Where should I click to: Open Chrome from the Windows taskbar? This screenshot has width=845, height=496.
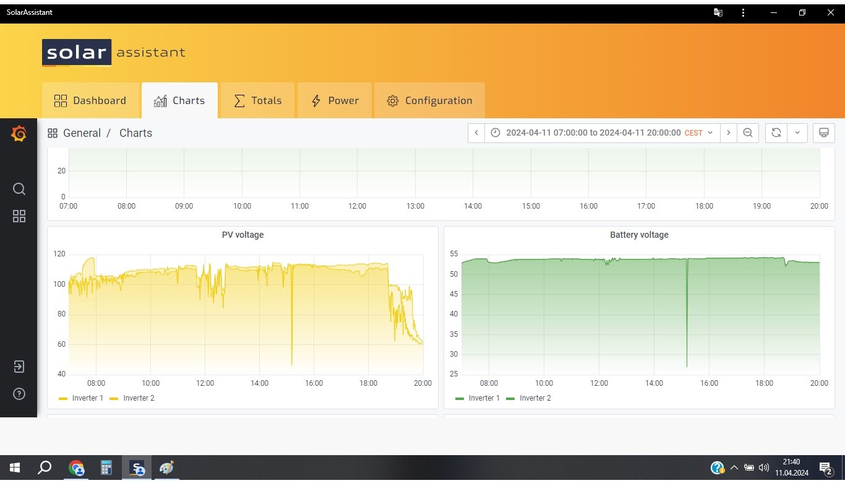click(x=77, y=468)
